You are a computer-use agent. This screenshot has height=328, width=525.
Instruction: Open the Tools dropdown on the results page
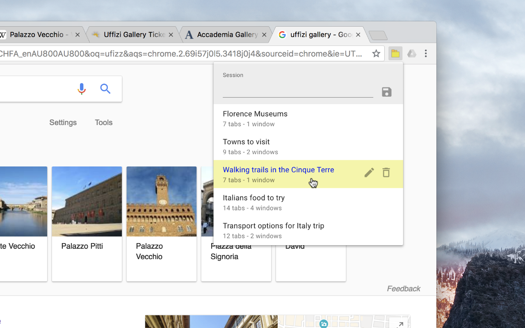103,122
